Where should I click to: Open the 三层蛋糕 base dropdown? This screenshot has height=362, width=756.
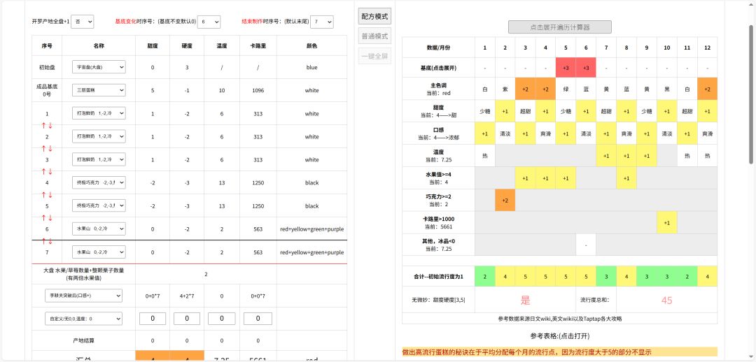tap(99, 90)
